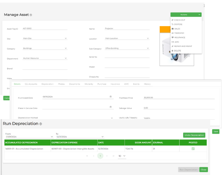Go to the next page of results
Viewport: 222px width, 175px height.
point(107,156)
